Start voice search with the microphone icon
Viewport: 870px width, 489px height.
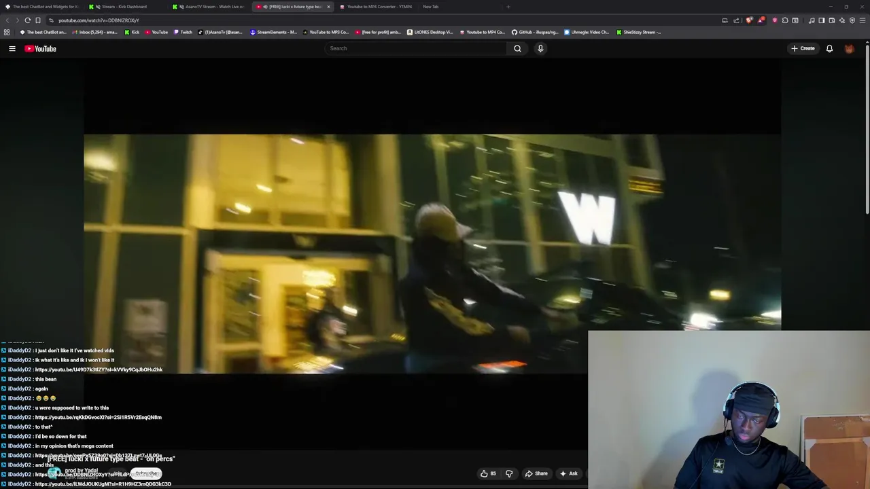[x=540, y=48]
